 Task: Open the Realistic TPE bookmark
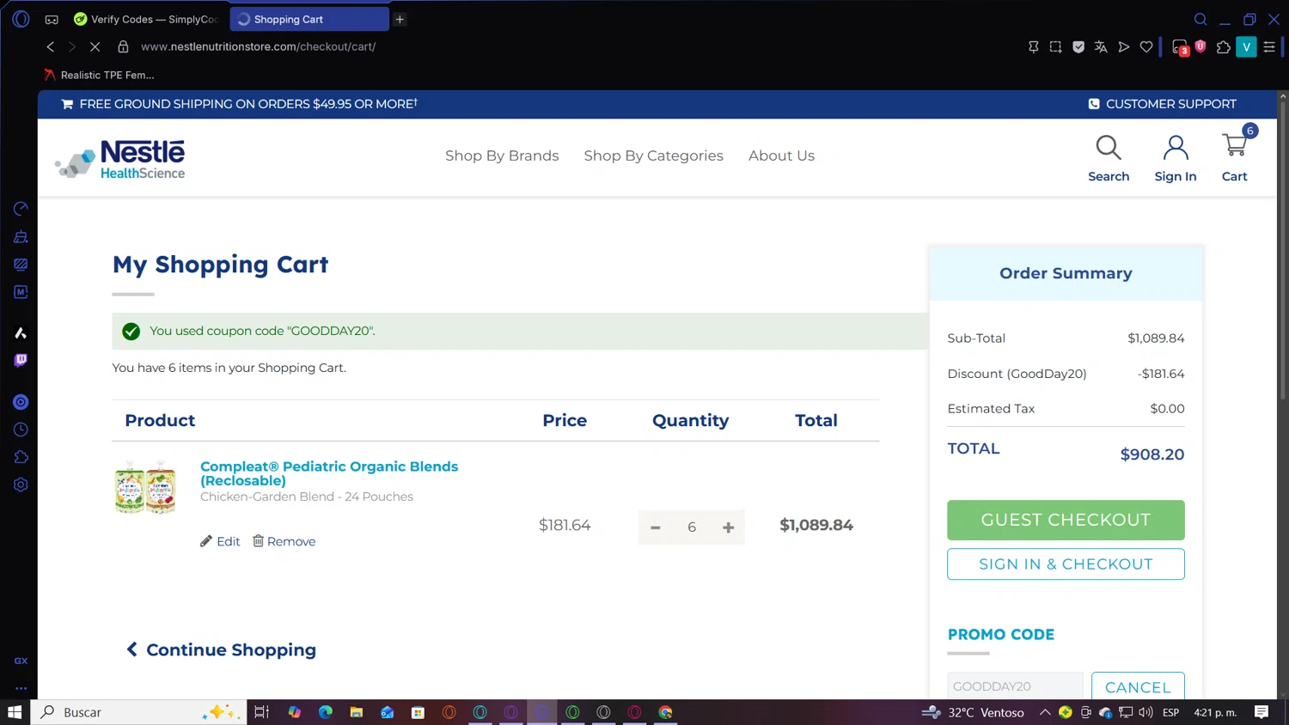(99, 75)
